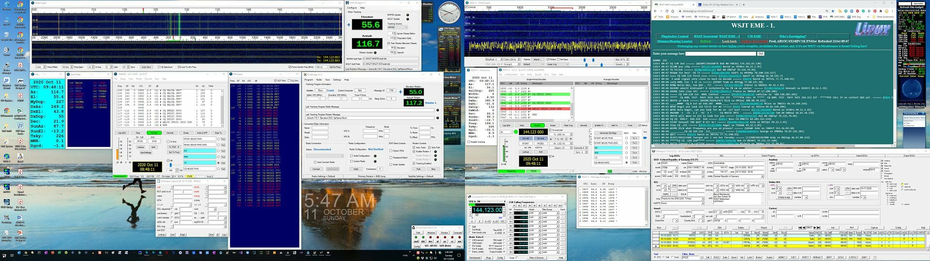Click Park button in Rotator Controls

click(x=418, y=169)
